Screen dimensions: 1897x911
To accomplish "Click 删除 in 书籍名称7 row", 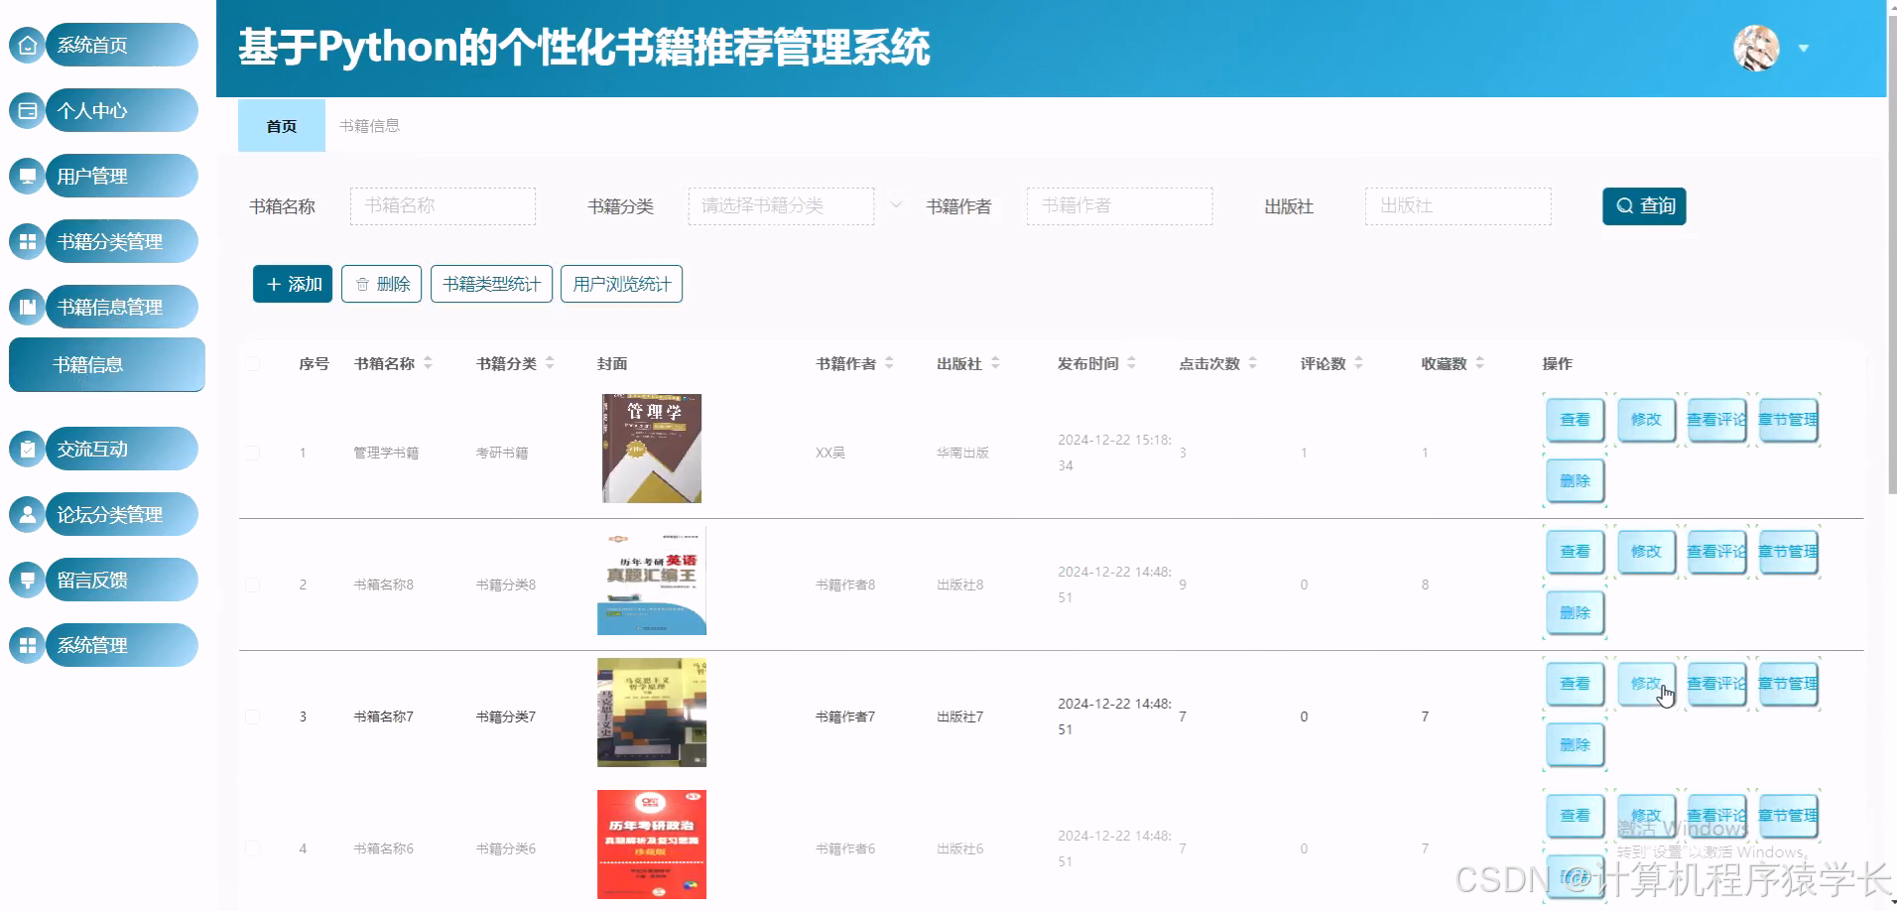I will pos(1575,744).
